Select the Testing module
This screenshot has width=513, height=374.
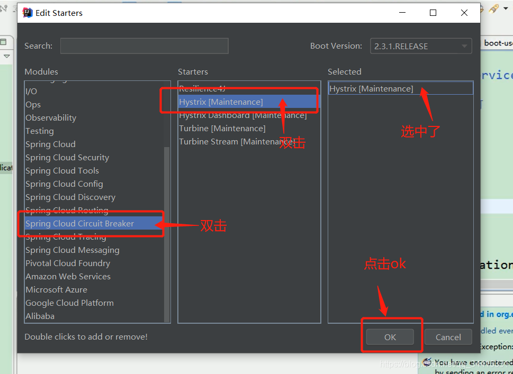(94, 131)
